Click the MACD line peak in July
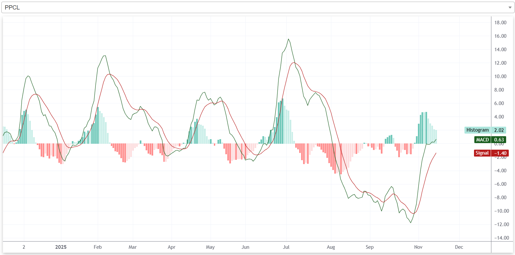 [288, 39]
